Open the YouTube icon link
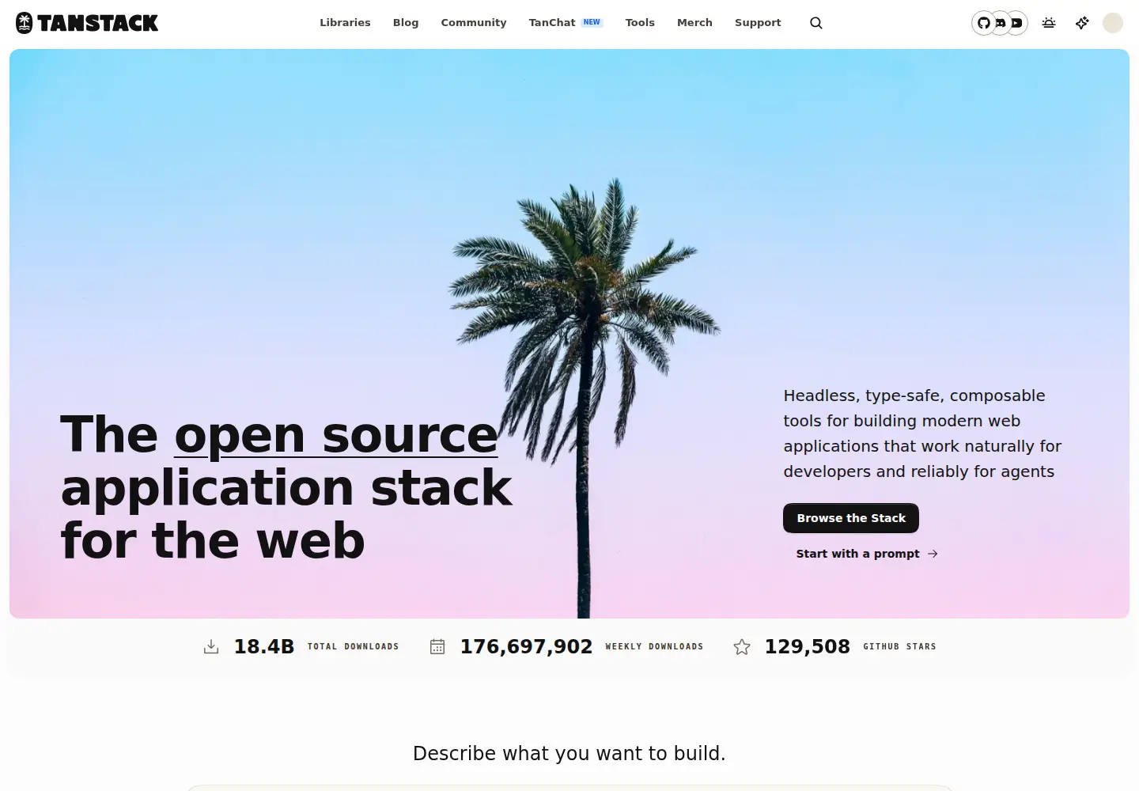 [x=1017, y=23]
